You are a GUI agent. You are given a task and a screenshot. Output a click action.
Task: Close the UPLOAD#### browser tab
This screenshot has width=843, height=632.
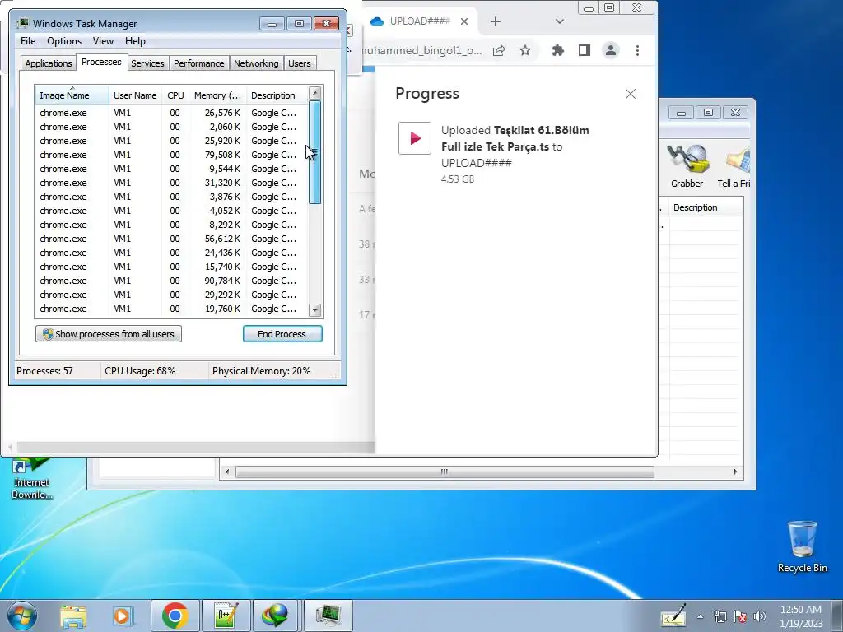pos(464,21)
